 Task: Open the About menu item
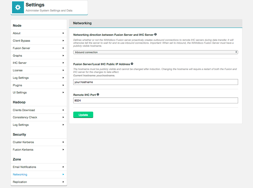pos(39,33)
